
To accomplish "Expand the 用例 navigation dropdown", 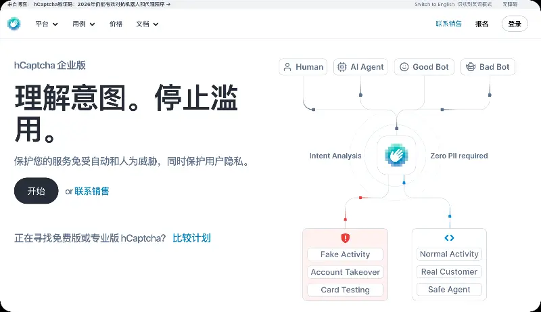I will (83, 24).
